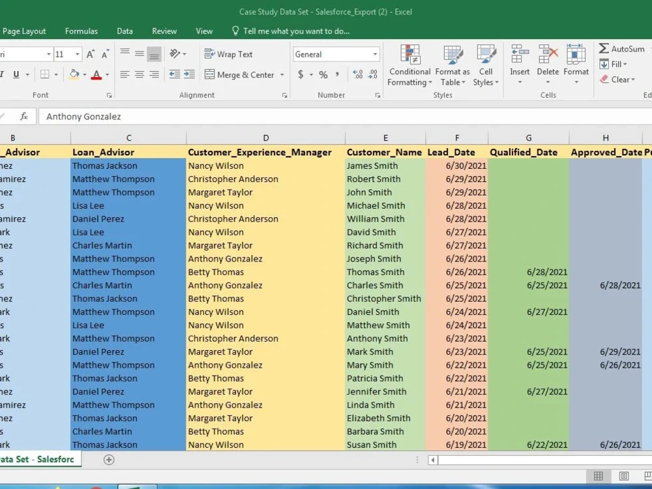Click Delete cells button

click(548, 65)
